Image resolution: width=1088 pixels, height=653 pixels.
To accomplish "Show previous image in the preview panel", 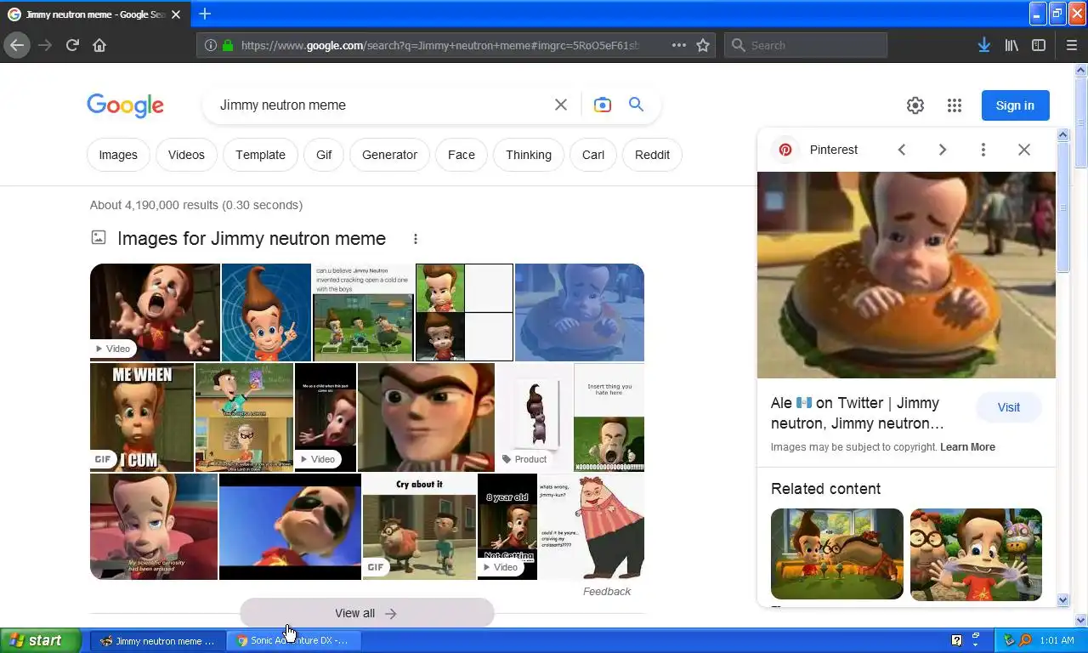I will pyautogui.click(x=902, y=150).
